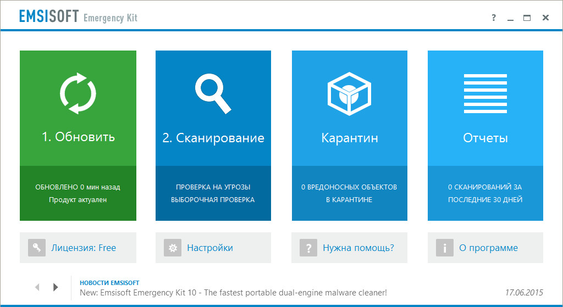Open help via title bar question mark

[x=494, y=18]
